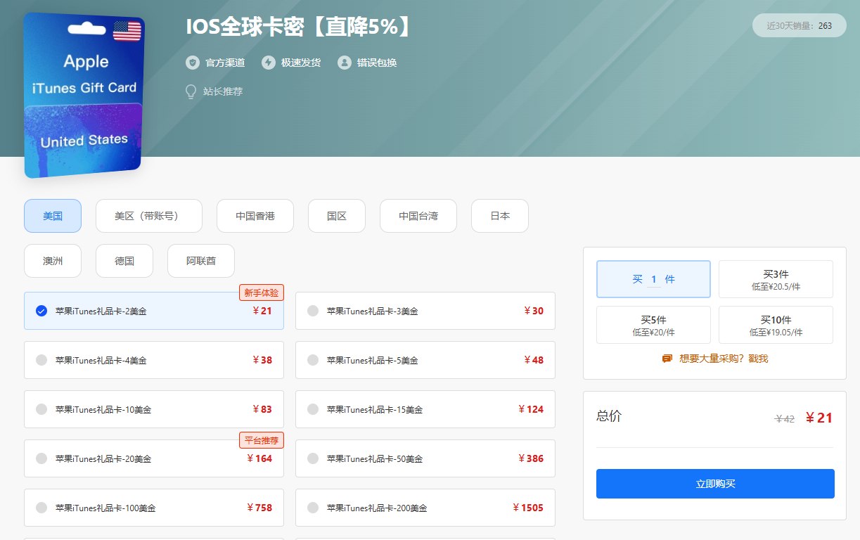Select the 50美金 iTunes gift card option
Image resolution: width=860 pixels, height=540 pixels.
[x=425, y=458]
